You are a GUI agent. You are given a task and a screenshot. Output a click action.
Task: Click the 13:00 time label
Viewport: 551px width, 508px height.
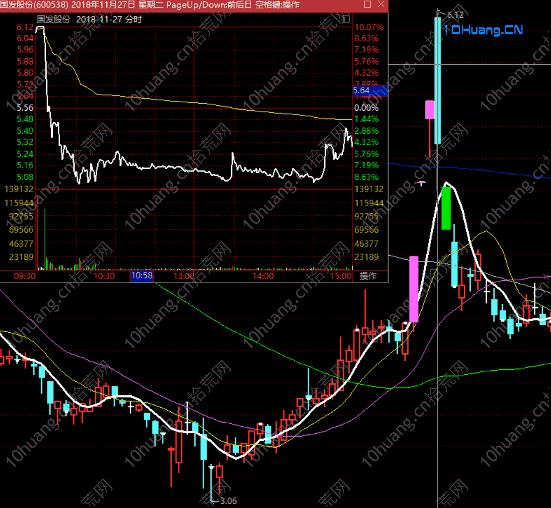coord(184,276)
